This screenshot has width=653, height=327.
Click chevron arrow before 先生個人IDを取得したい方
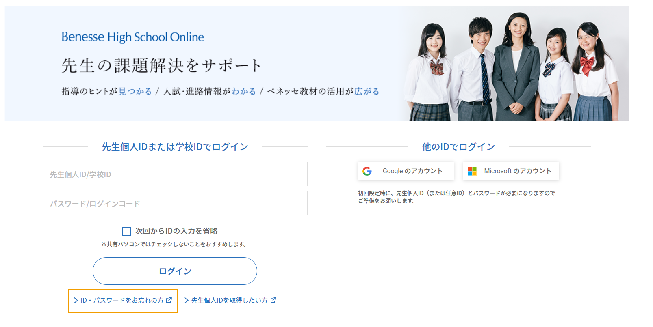[x=186, y=300]
